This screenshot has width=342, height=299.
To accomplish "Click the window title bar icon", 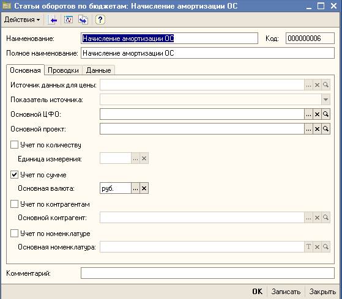I will point(6,6).
